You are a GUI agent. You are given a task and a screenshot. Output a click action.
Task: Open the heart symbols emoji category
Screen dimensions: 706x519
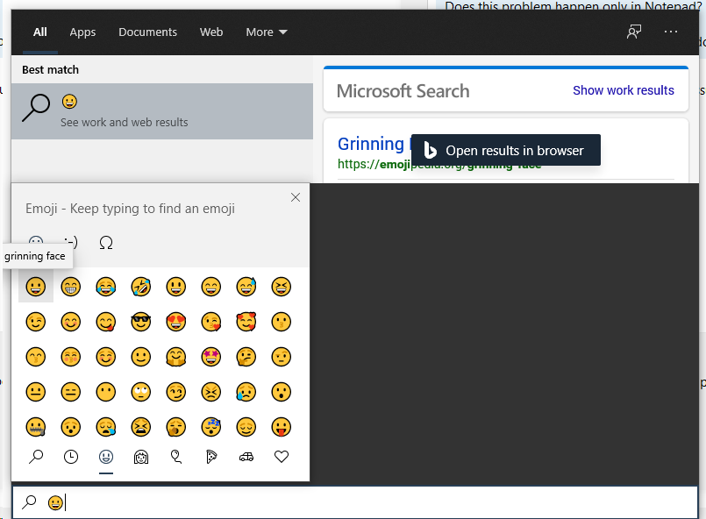[282, 457]
